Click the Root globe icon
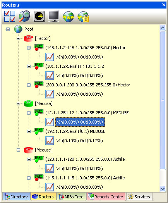Image resolution: width=168 pixels, height=203 pixels. (x=18, y=29)
